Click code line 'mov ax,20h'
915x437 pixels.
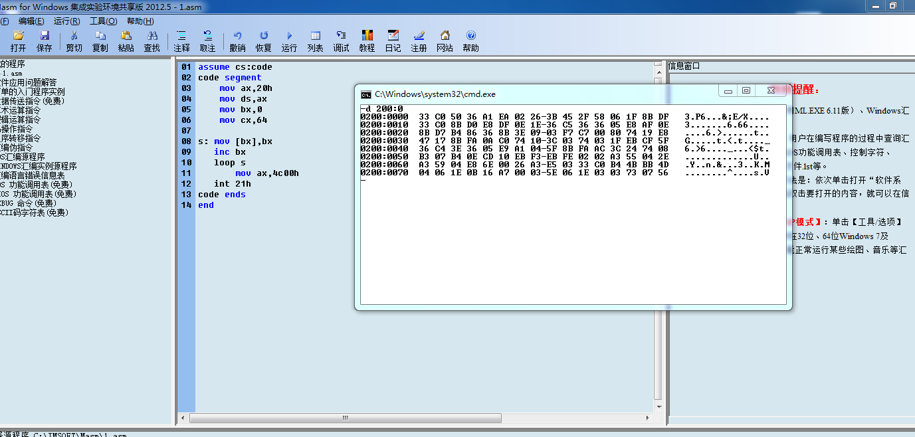[x=246, y=88]
